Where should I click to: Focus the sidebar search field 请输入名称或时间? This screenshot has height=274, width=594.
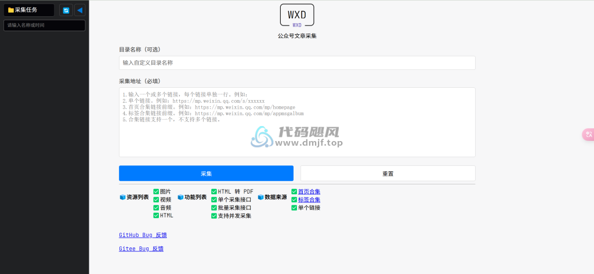tap(44, 25)
